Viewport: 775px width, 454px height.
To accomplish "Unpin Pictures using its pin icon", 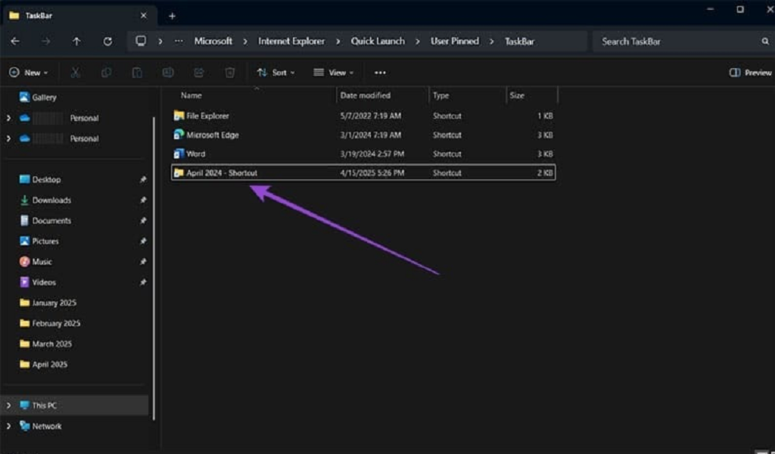I will pos(143,241).
